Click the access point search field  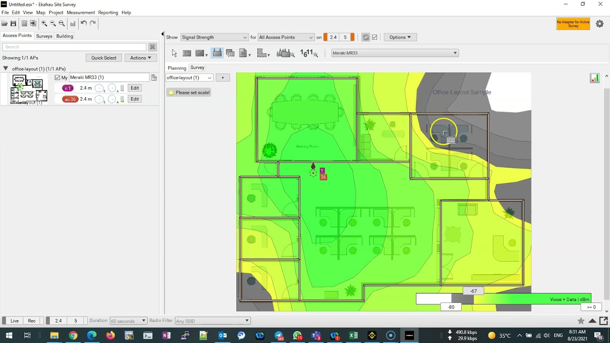(74, 47)
